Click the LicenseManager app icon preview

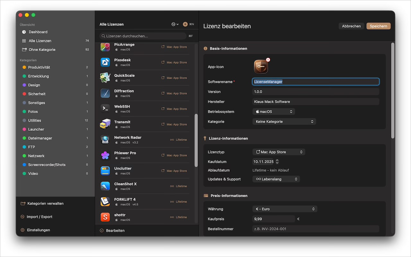pos(261,67)
